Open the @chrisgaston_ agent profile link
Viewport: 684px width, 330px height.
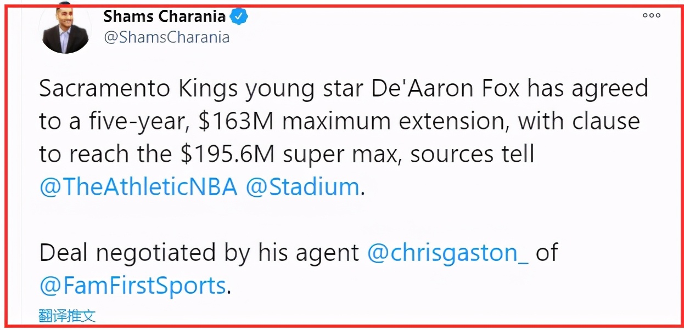point(447,253)
